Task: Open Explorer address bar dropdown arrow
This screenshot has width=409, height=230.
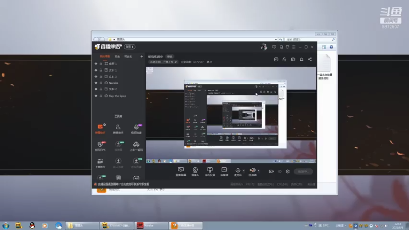Action: [276, 40]
